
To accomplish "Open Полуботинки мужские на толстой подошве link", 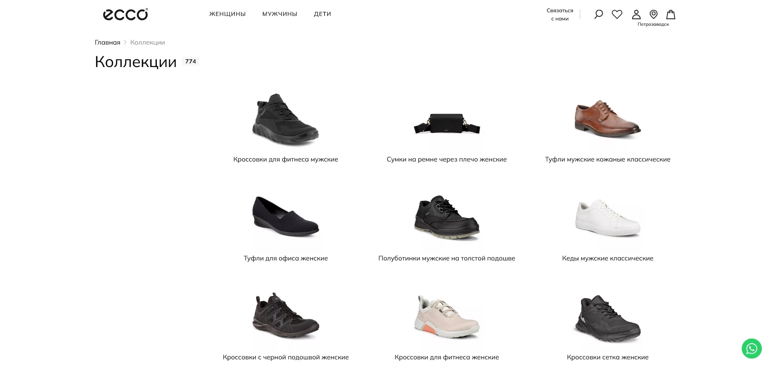I will coord(447,258).
